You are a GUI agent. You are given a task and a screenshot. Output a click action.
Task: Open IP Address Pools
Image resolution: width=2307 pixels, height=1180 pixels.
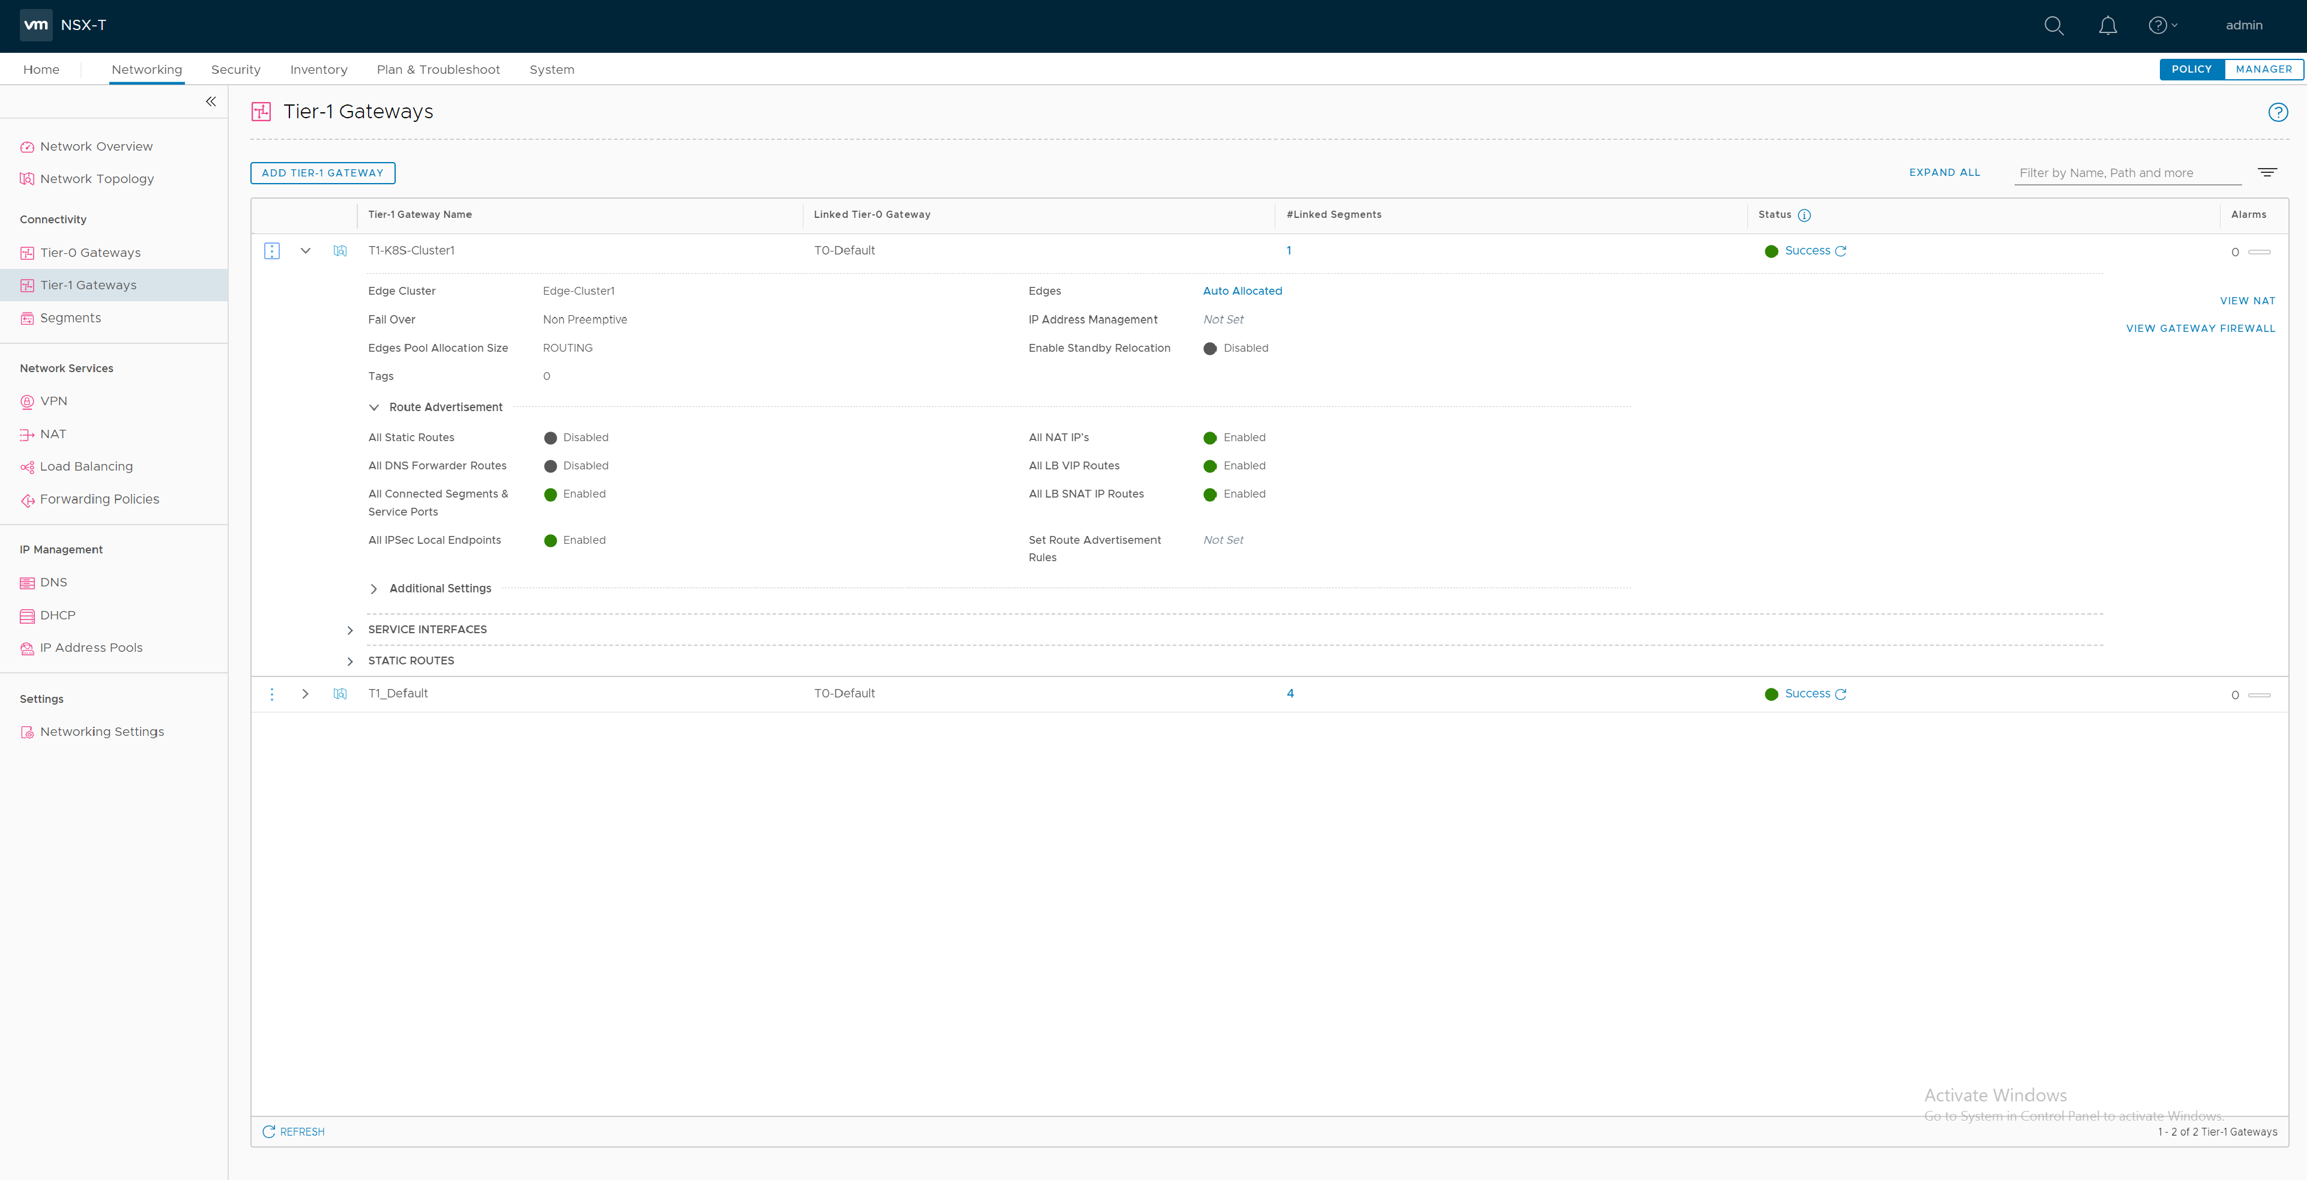coord(91,648)
